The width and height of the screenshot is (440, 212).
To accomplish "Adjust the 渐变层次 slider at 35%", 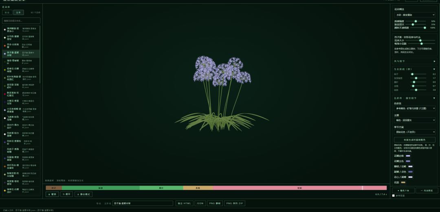I will [416, 25].
